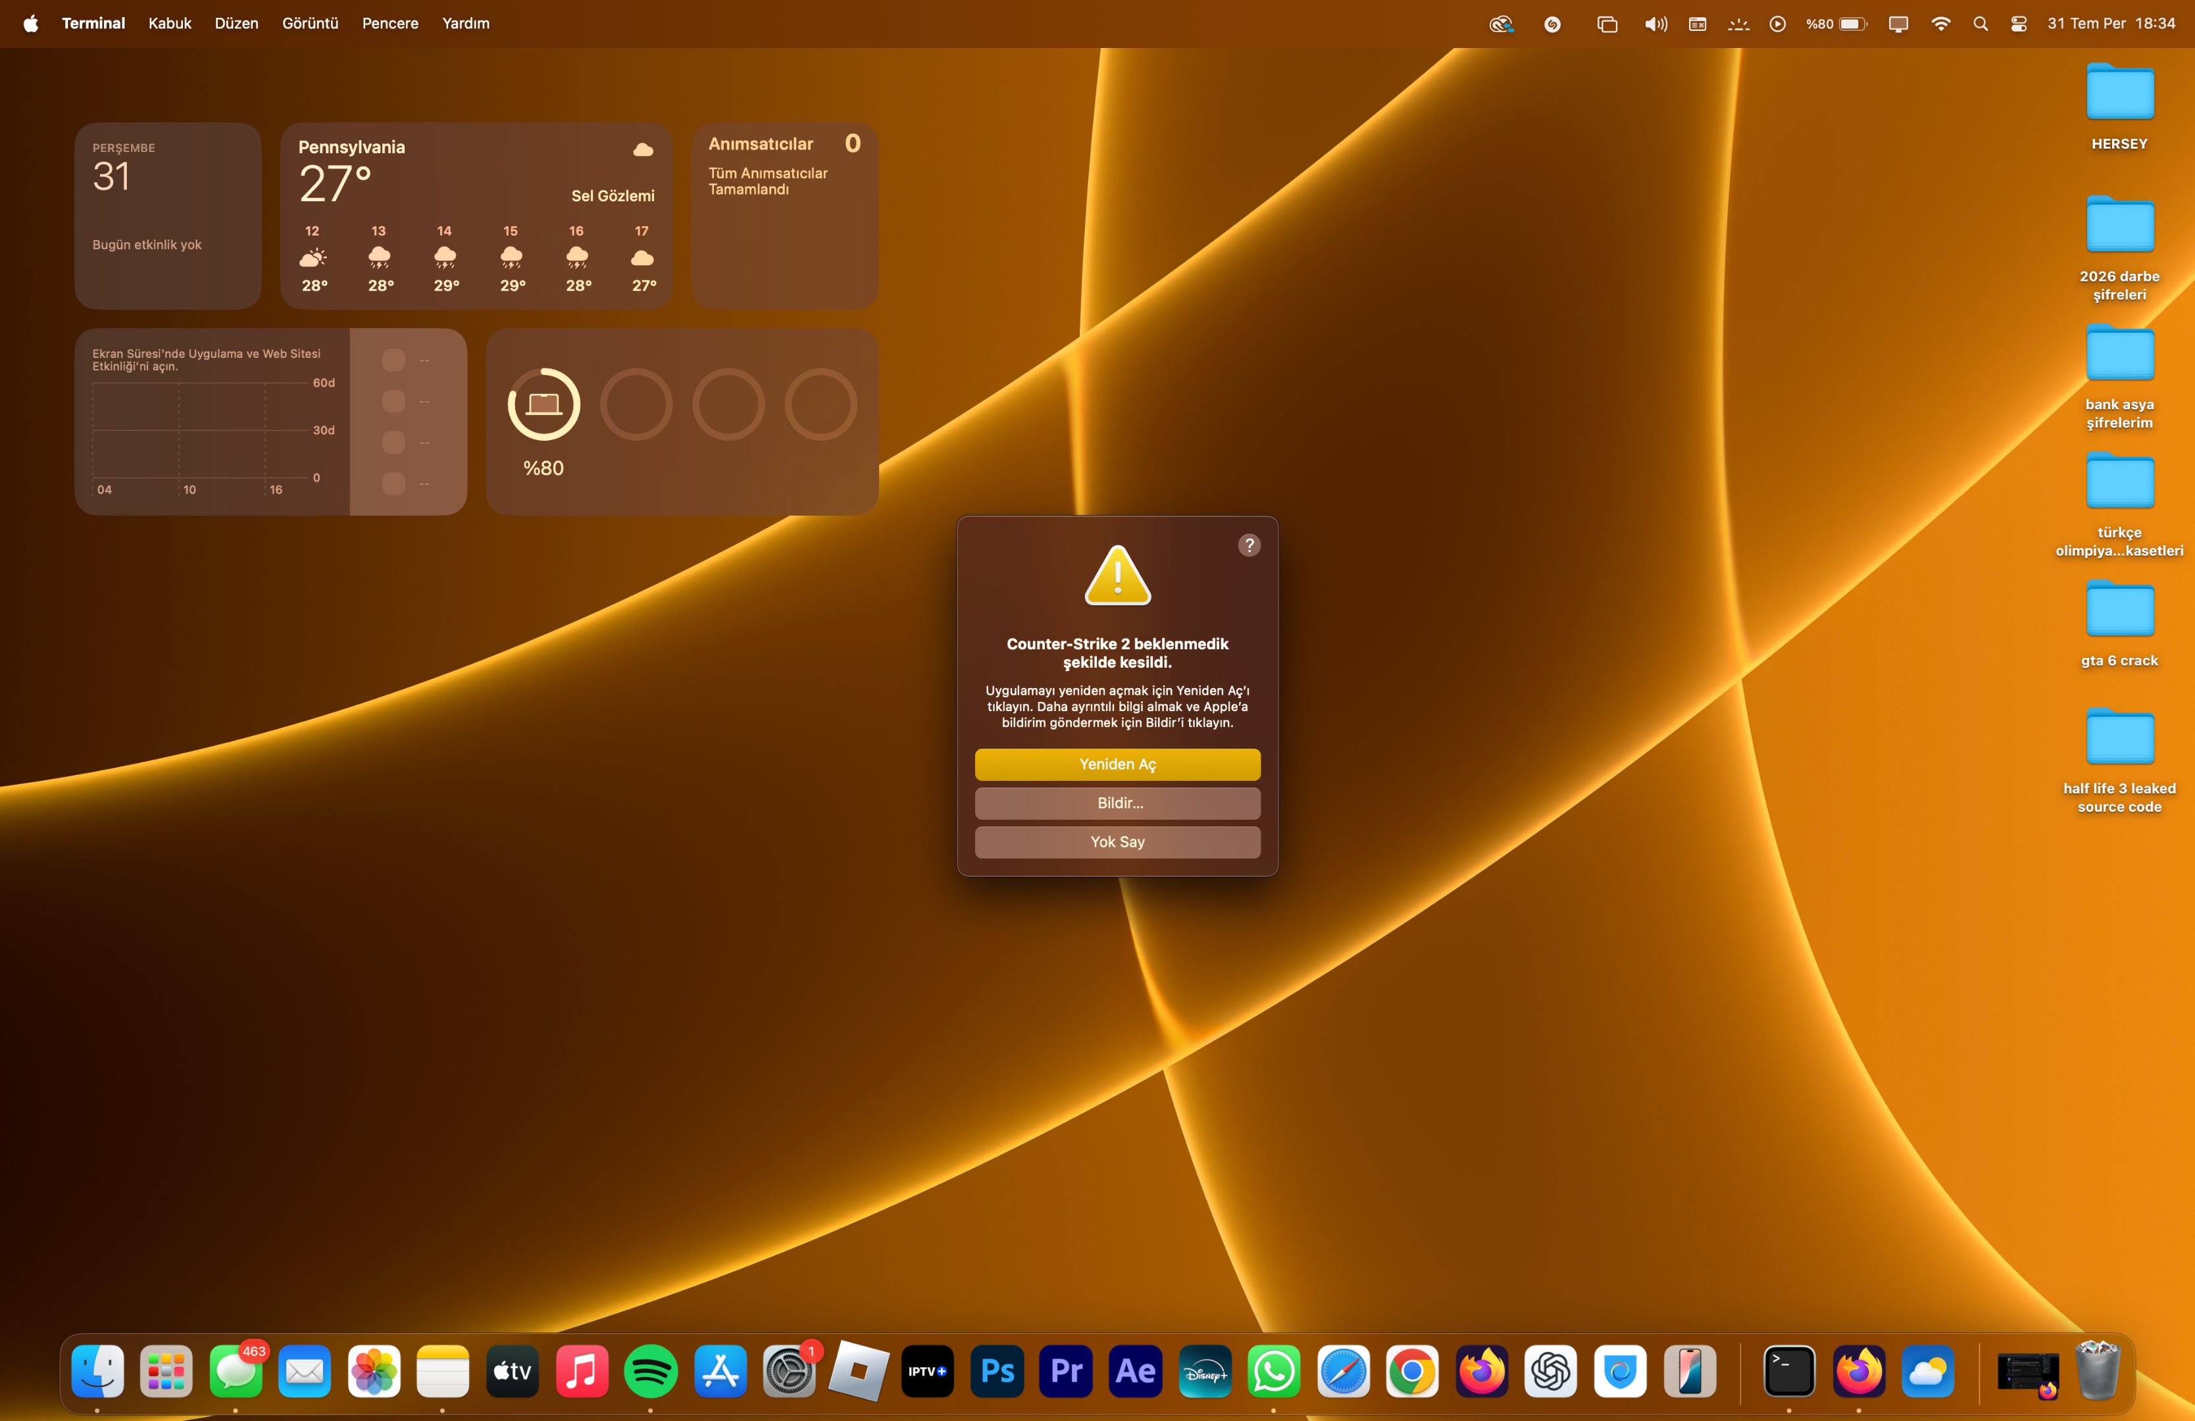Open the ChatGPT app in Dock
Image resolution: width=2195 pixels, height=1421 pixels.
pos(1550,1371)
